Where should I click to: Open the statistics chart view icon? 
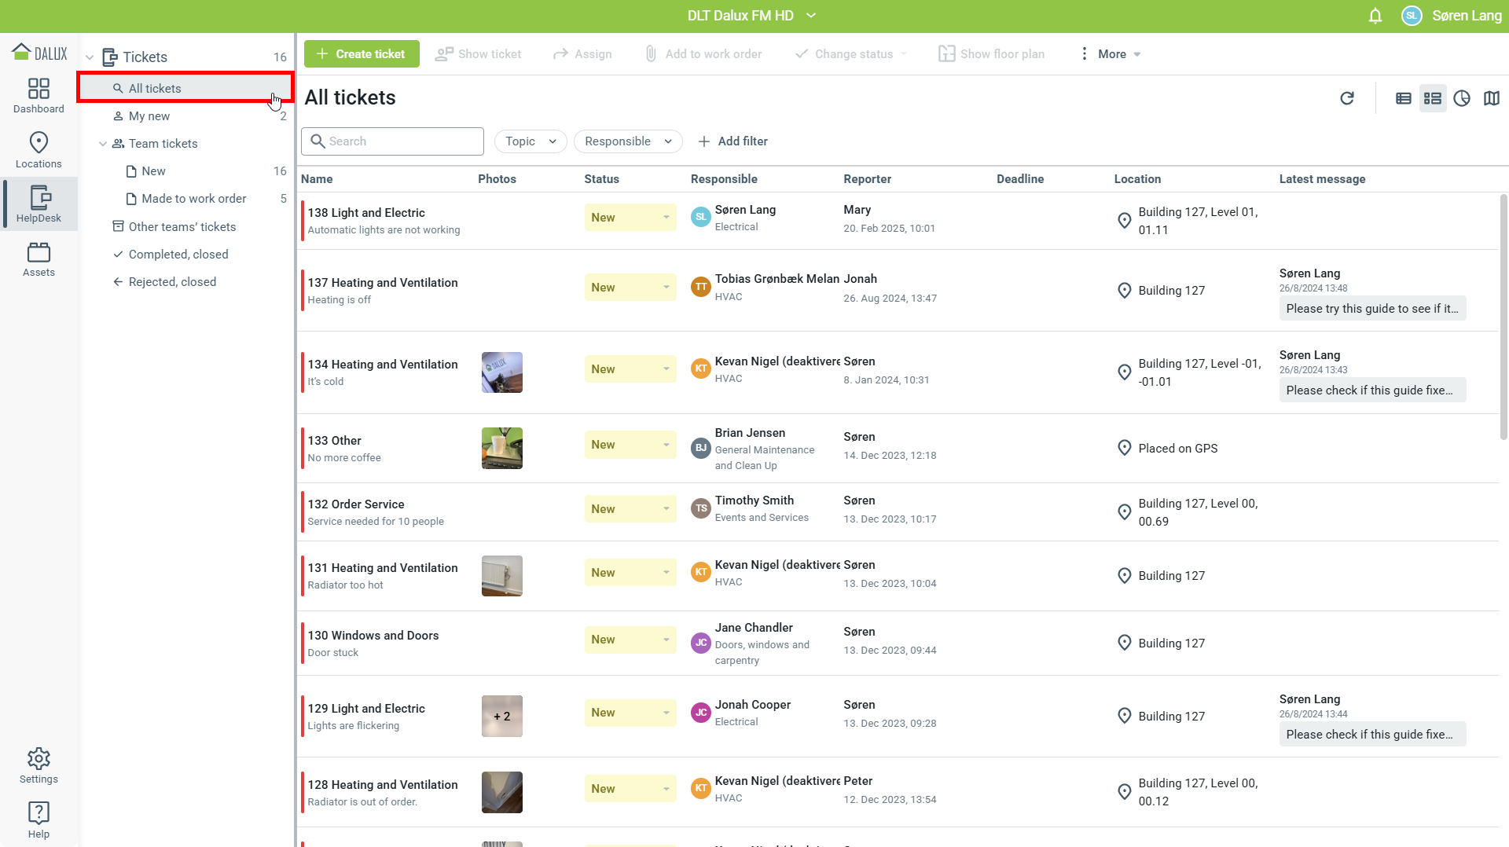(1461, 98)
